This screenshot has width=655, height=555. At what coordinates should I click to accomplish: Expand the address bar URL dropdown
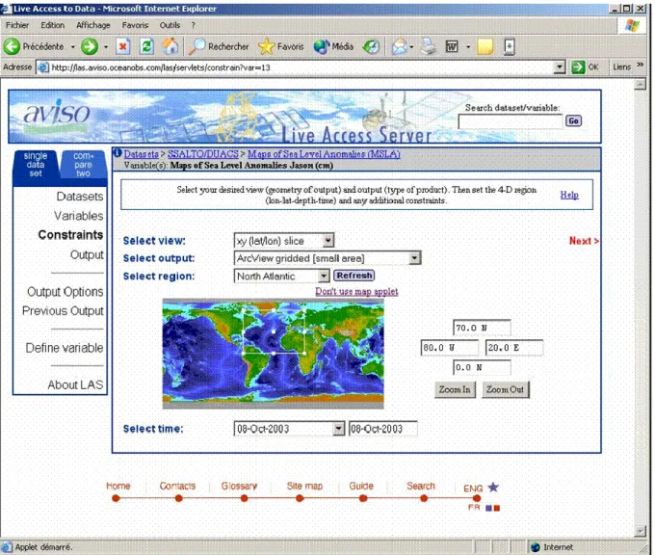pos(560,67)
